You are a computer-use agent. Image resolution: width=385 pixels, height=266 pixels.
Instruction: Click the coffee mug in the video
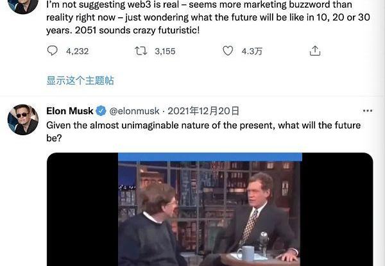(x=246, y=253)
